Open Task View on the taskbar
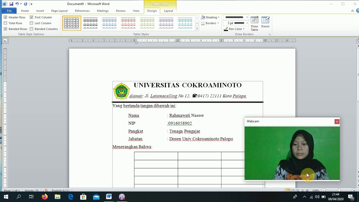Viewport: 359px width, 202px height. 31,197
